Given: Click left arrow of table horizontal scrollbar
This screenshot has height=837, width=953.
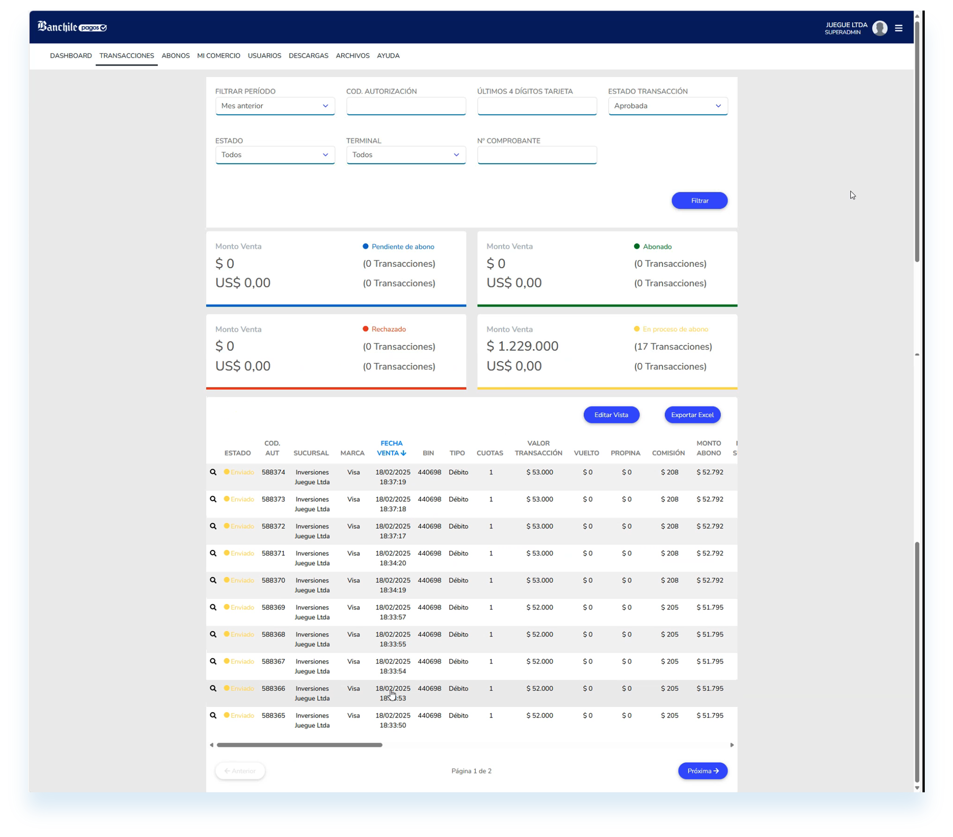Looking at the screenshot, I should tap(212, 745).
